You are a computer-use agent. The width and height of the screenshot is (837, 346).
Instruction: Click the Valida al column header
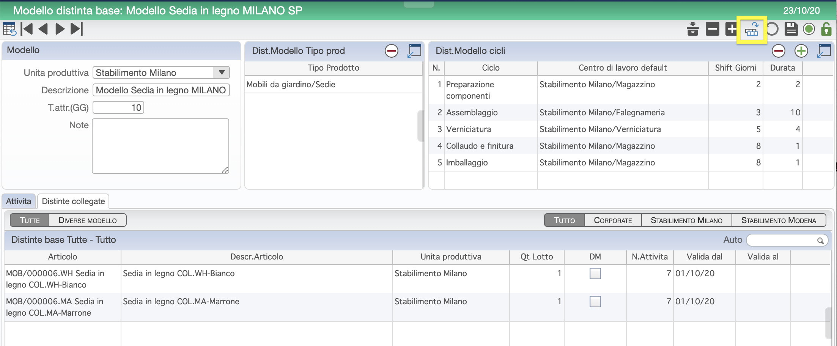point(763,257)
